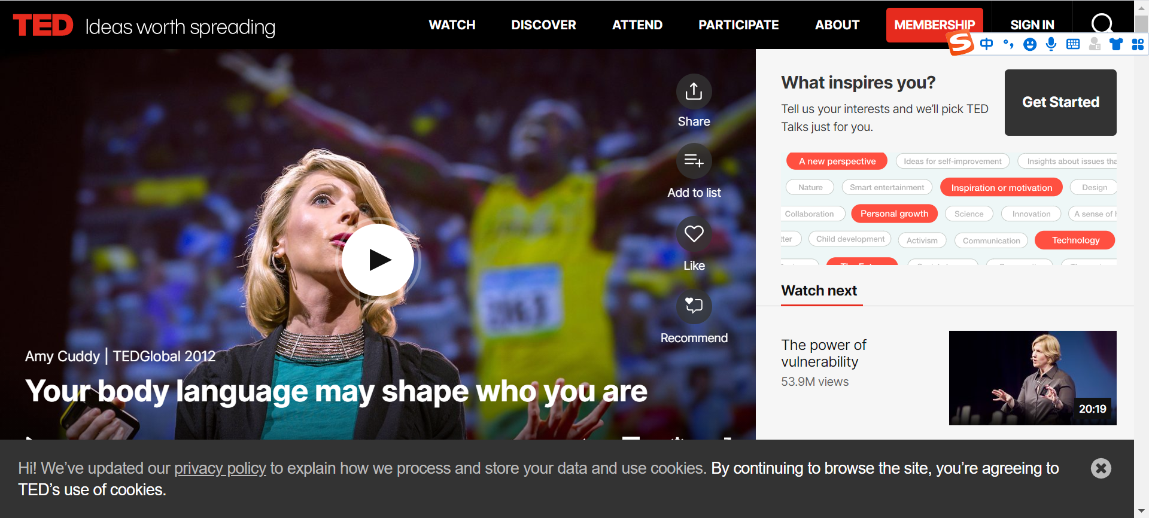Open the IME toolbox grid icon

tap(1138, 44)
